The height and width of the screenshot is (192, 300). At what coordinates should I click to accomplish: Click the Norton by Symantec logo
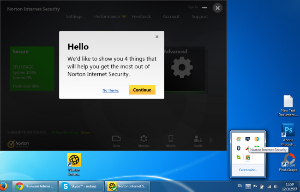click(x=18, y=144)
